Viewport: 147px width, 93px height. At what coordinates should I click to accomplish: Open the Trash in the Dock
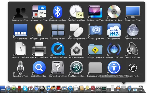(x=141, y=88)
